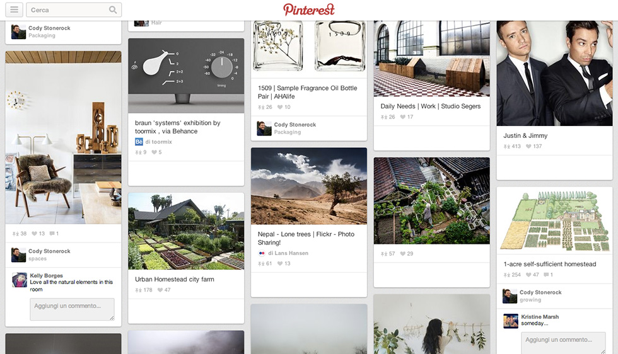Click the heart icon on Daily Needs pin

coord(403,117)
